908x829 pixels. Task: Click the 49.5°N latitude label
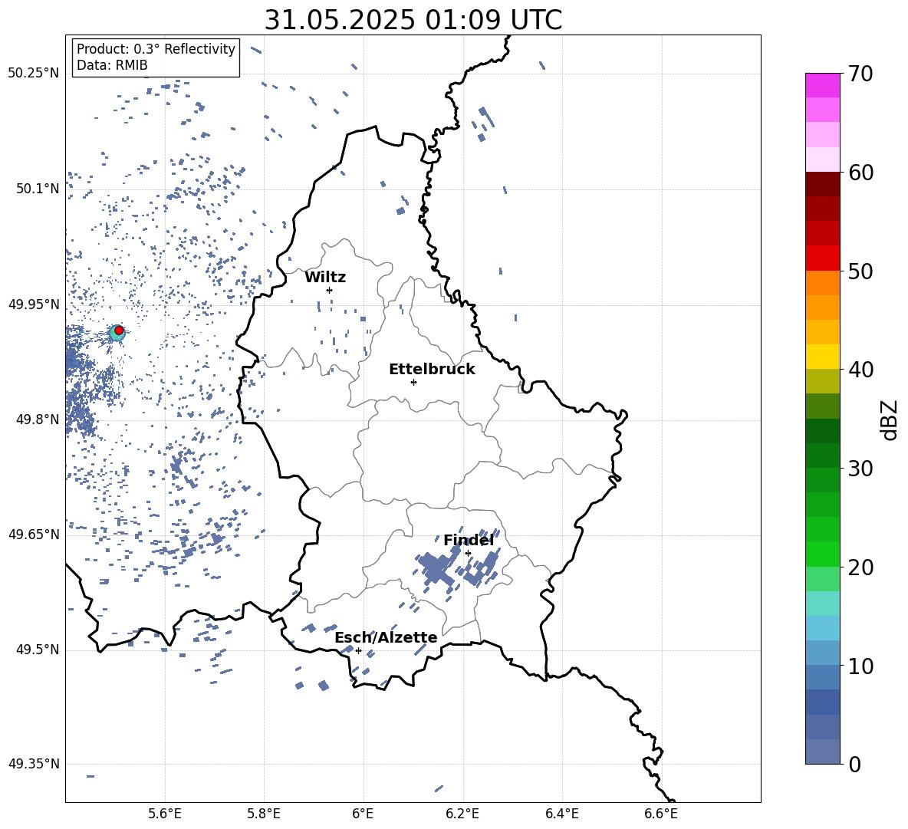point(38,650)
